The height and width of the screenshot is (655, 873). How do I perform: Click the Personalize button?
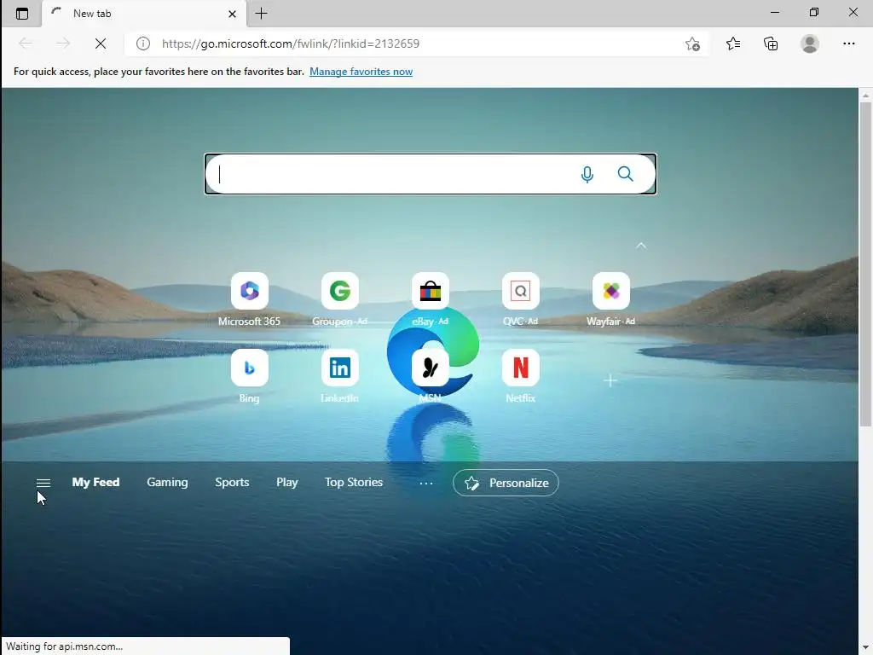506,483
